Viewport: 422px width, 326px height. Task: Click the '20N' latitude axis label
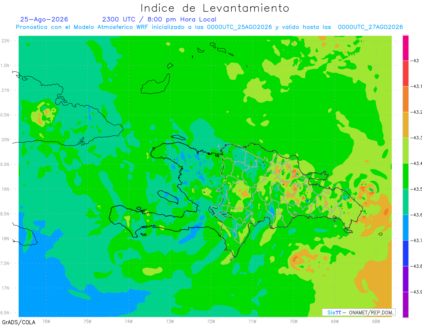[5, 140]
